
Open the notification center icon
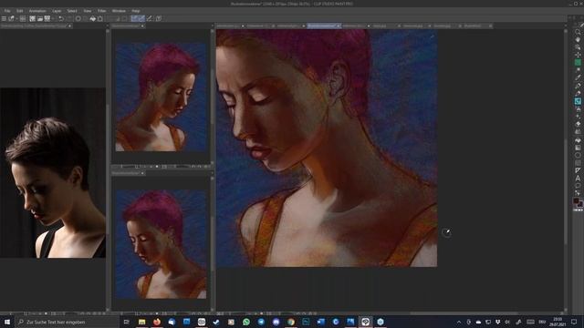(574, 322)
